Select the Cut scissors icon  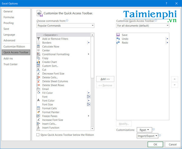point(39,70)
